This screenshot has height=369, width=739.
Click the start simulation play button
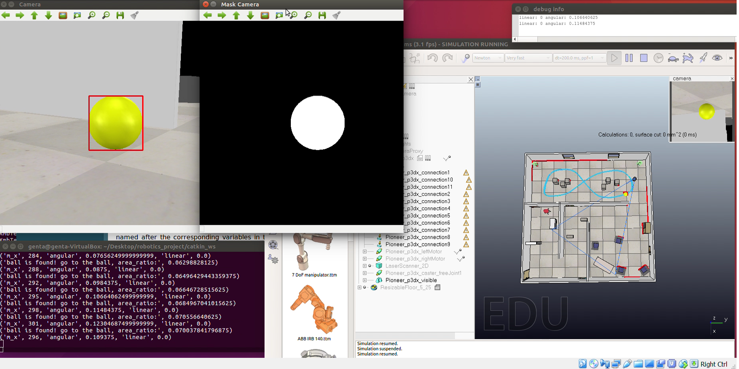(614, 58)
